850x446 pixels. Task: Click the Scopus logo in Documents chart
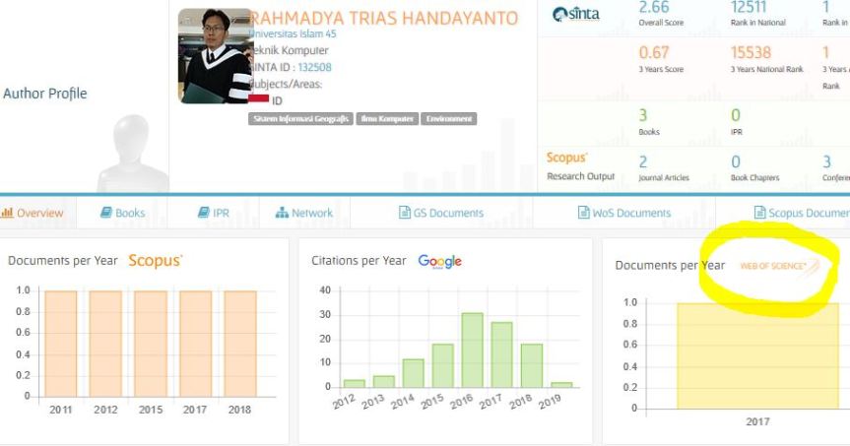click(x=155, y=261)
